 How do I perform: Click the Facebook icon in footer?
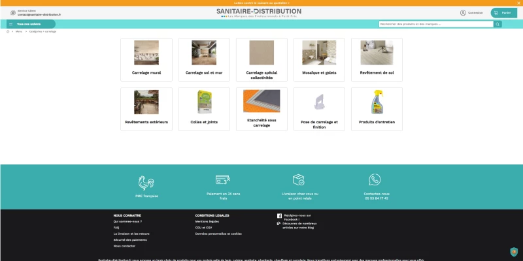280,216
